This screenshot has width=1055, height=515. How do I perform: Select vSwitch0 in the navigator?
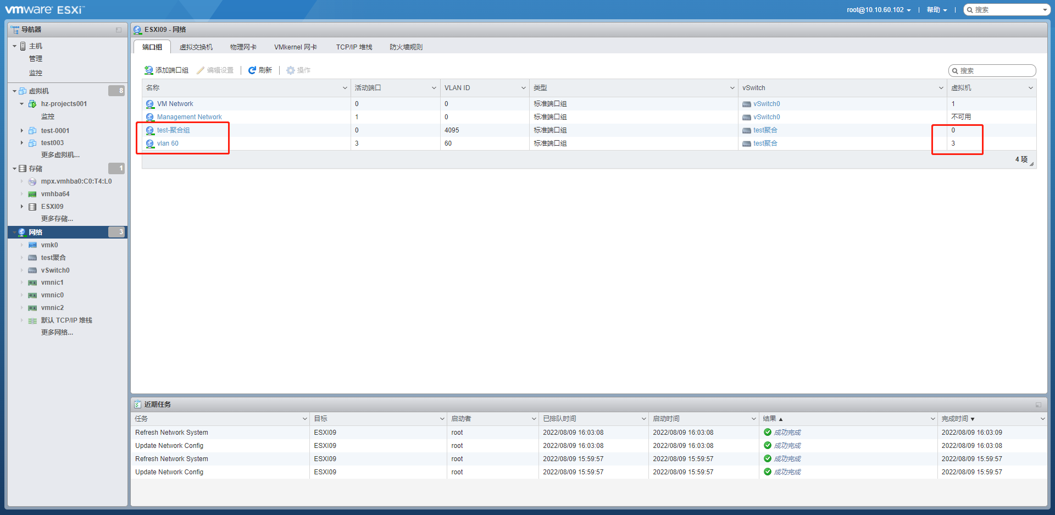pyautogui.click(x=55, y=270)
